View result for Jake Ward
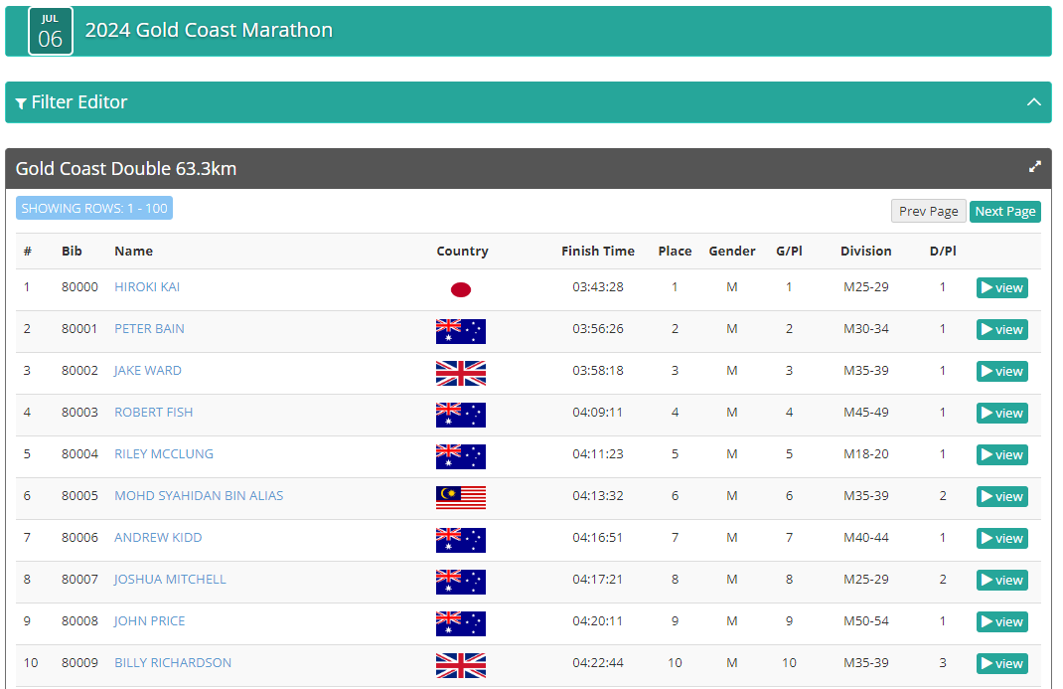 1002,372
